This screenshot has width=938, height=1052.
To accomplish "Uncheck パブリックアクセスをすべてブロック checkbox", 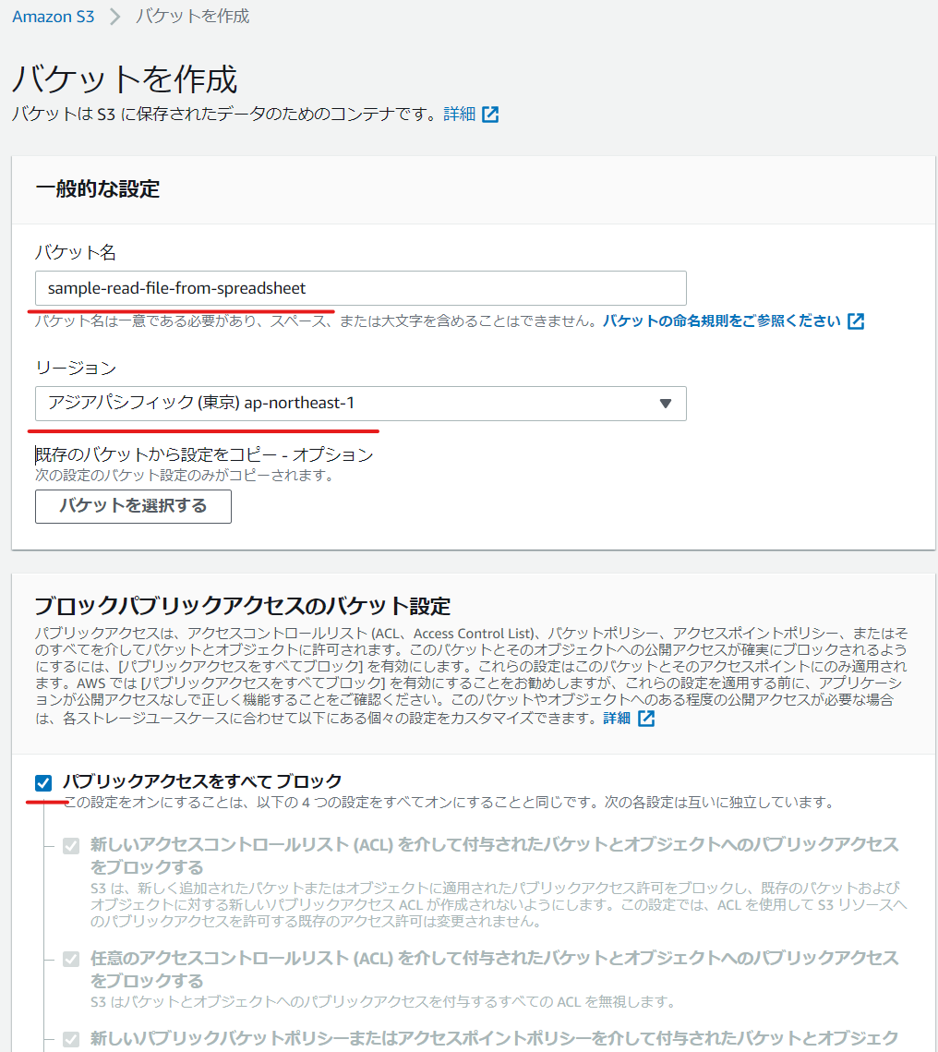I will (x=43, y=783).
